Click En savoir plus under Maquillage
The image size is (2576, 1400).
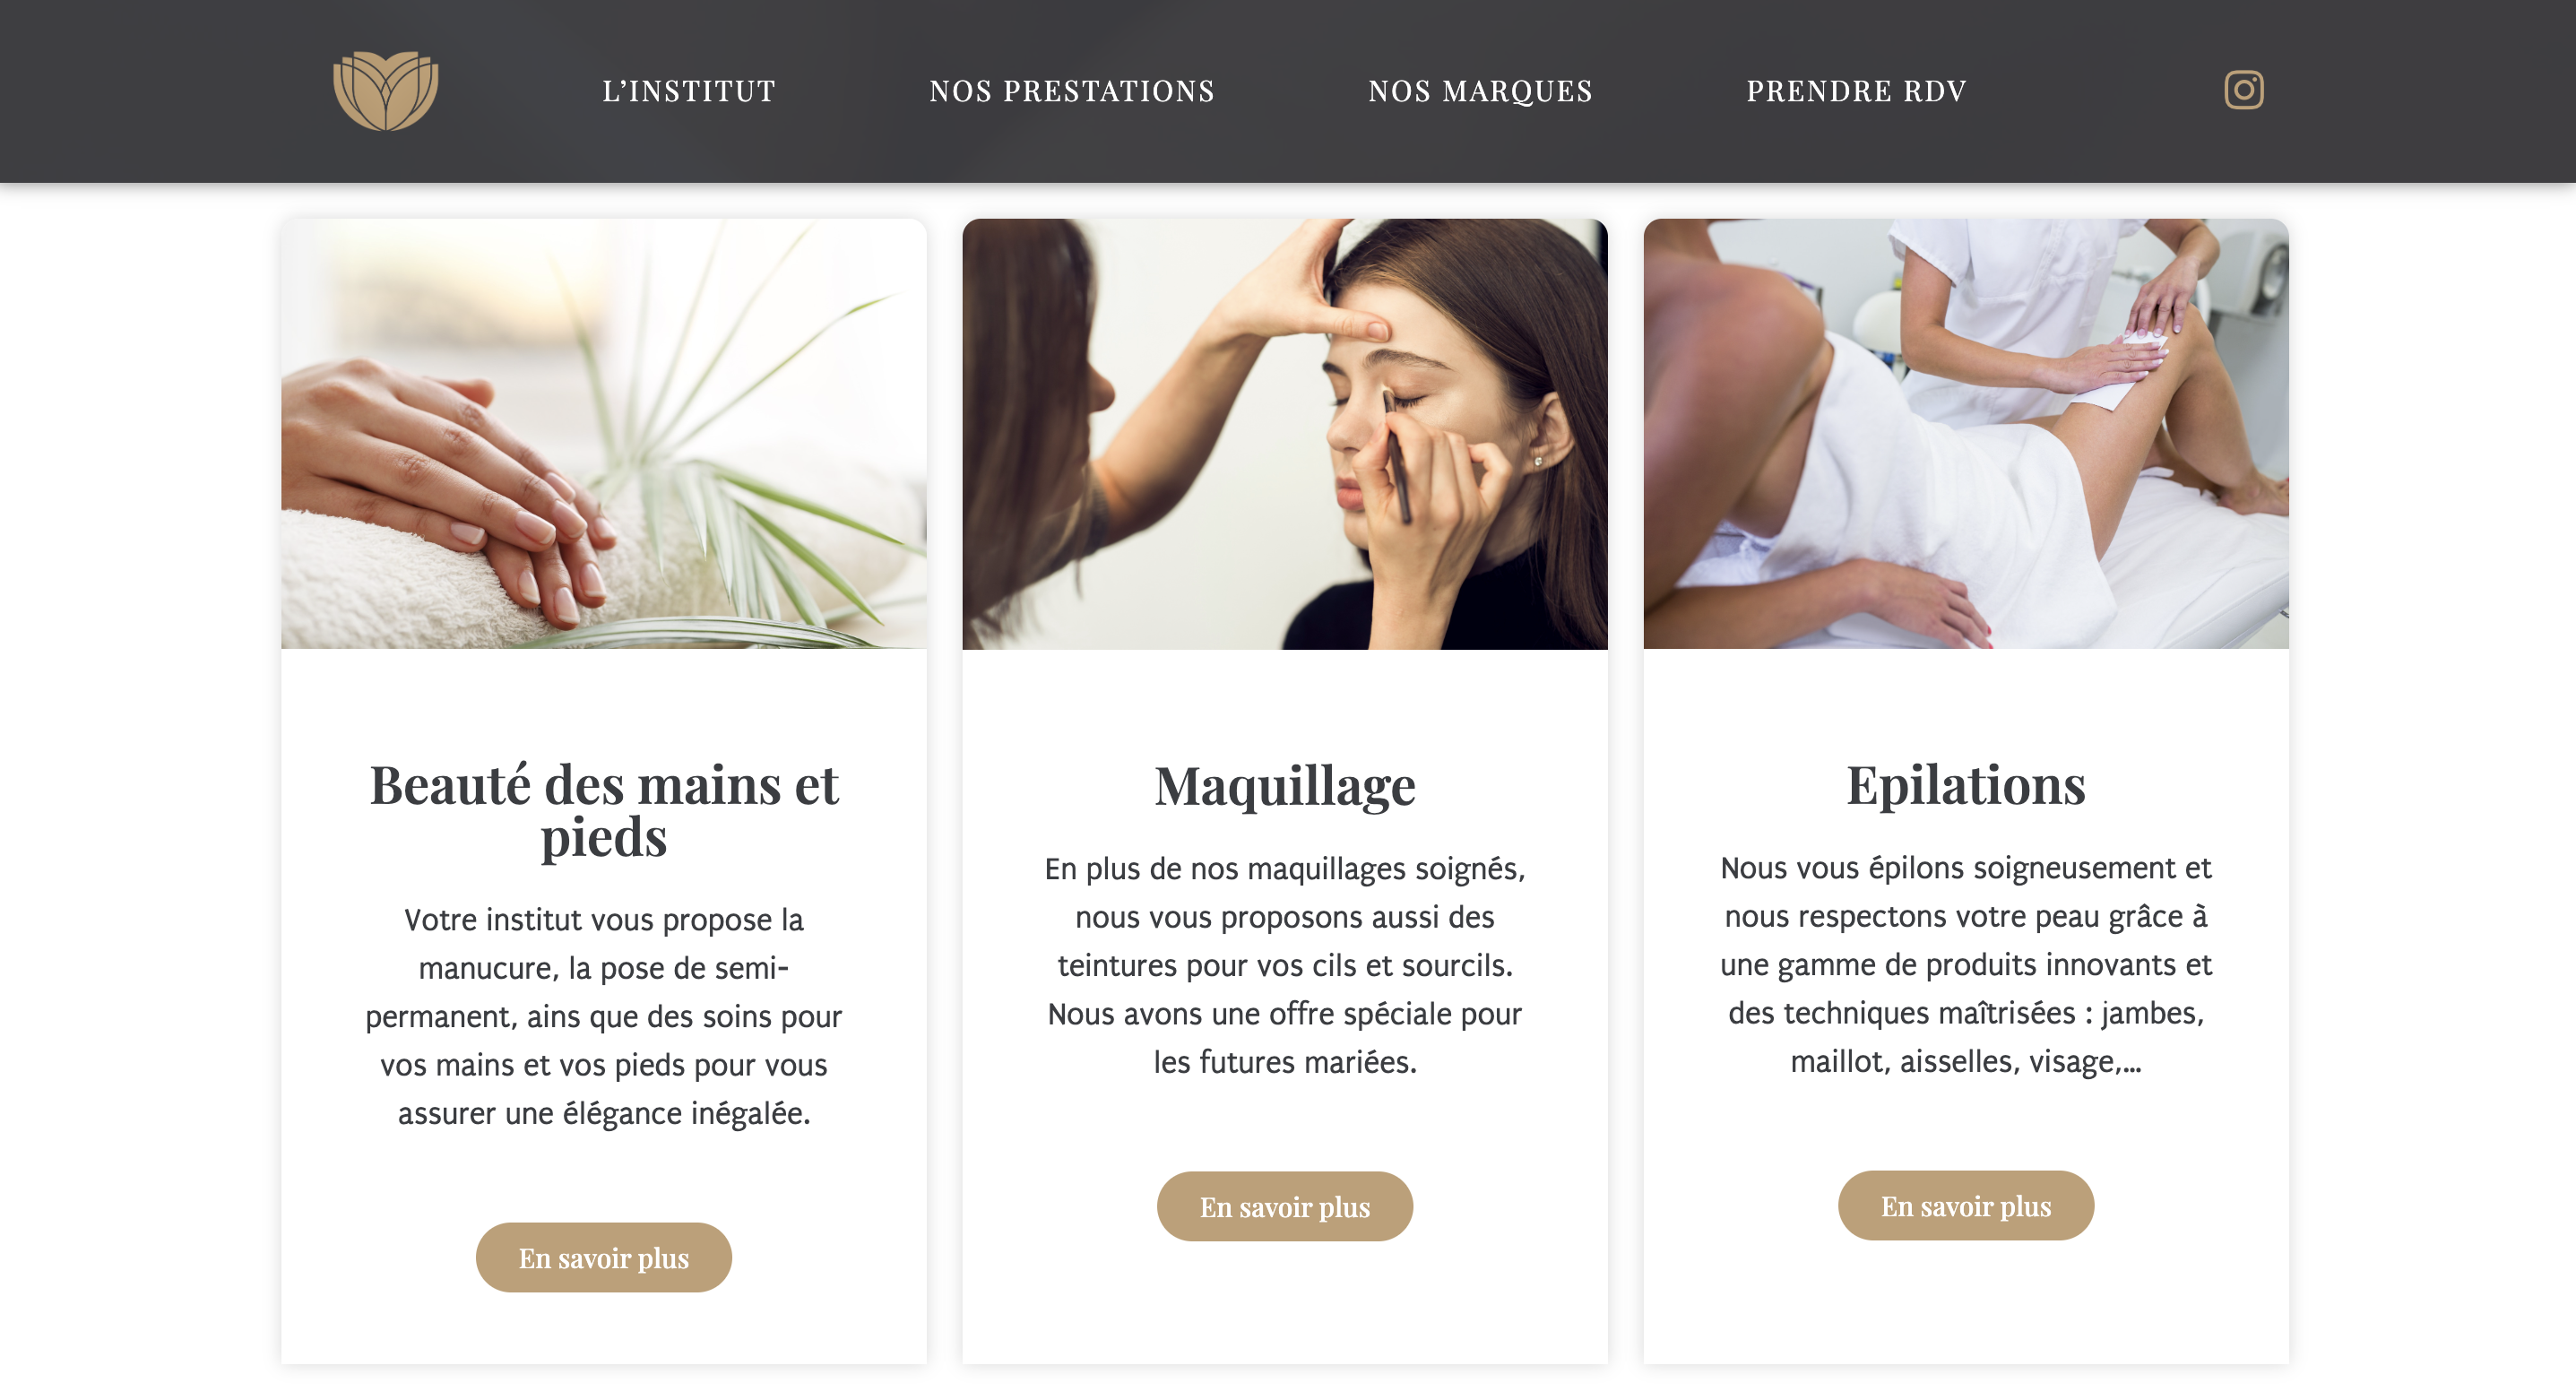click(1285, 1206)
